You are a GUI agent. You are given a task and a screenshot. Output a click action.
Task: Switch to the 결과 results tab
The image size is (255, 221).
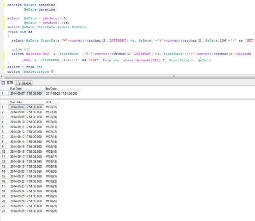(x=7, y=83)
